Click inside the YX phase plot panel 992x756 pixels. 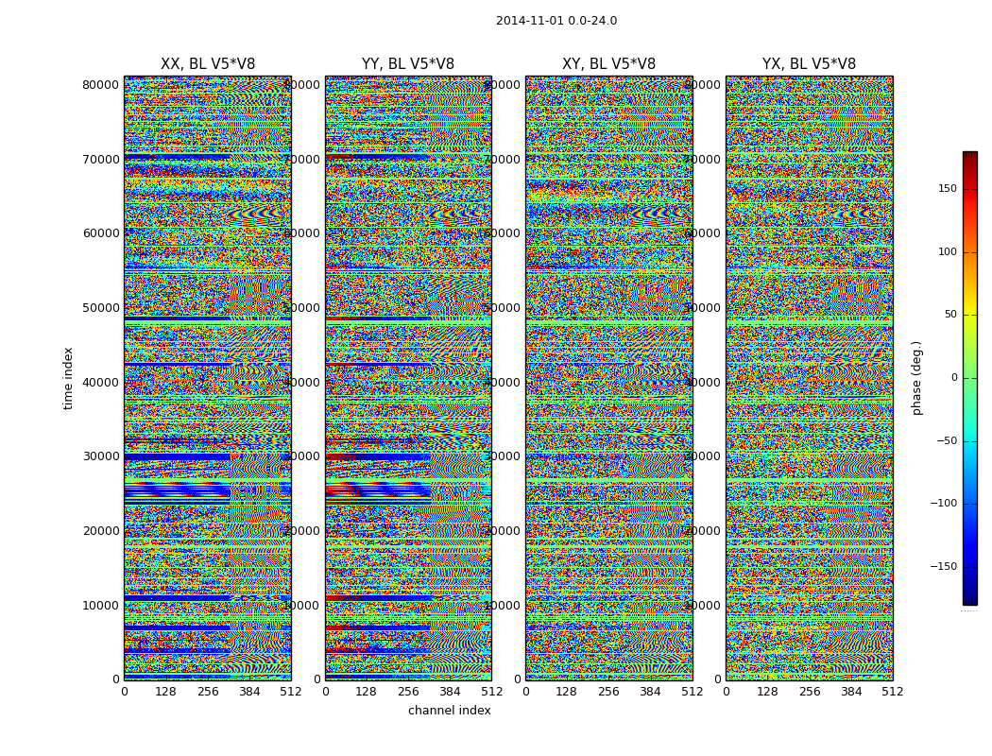(x=809, y=378)
